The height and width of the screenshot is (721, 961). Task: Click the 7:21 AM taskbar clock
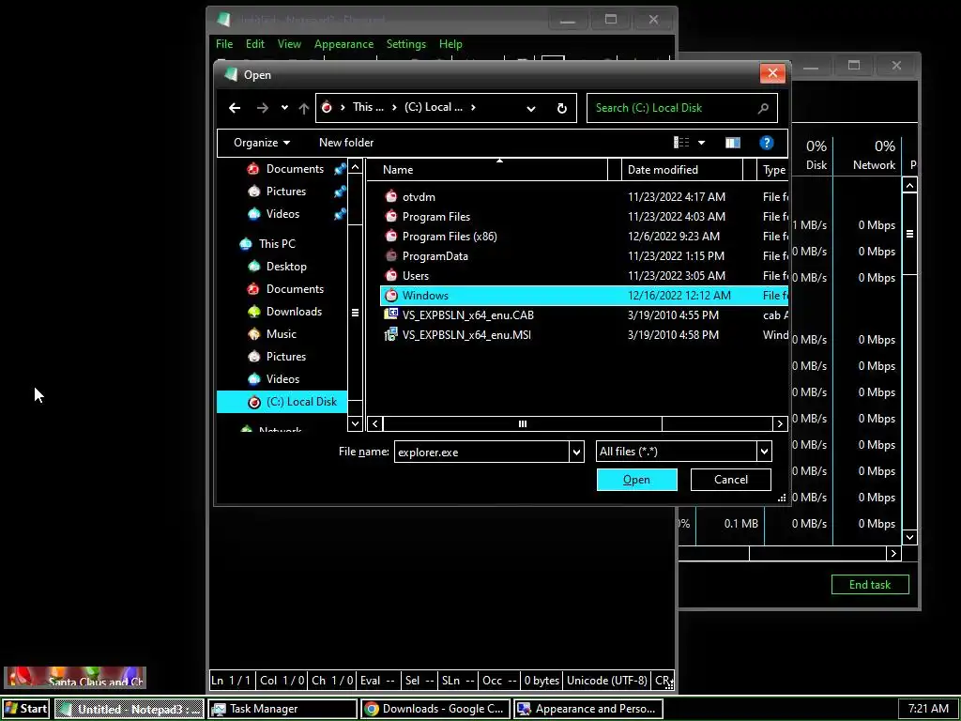tap(928, 709)
